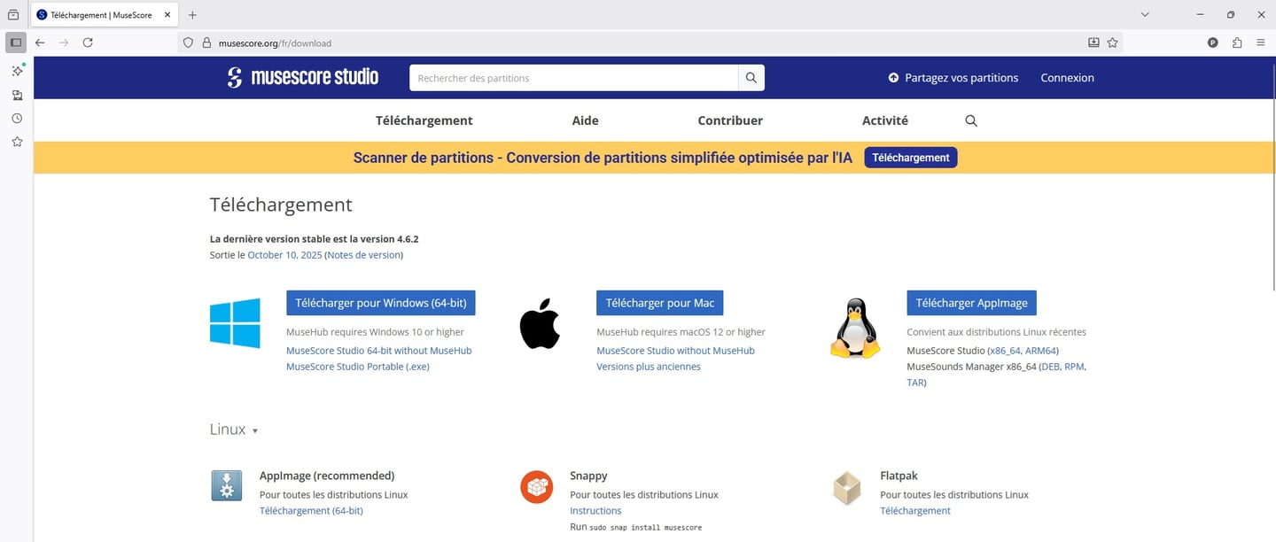Open the Téléchargement menu item
This screenshot has height=542, width=1276.
(424, 120)
